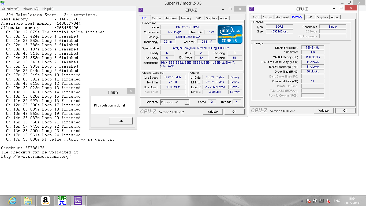Click Super PI icon in title bar
The height and width of the screenshot is (206, 366).
2,3
